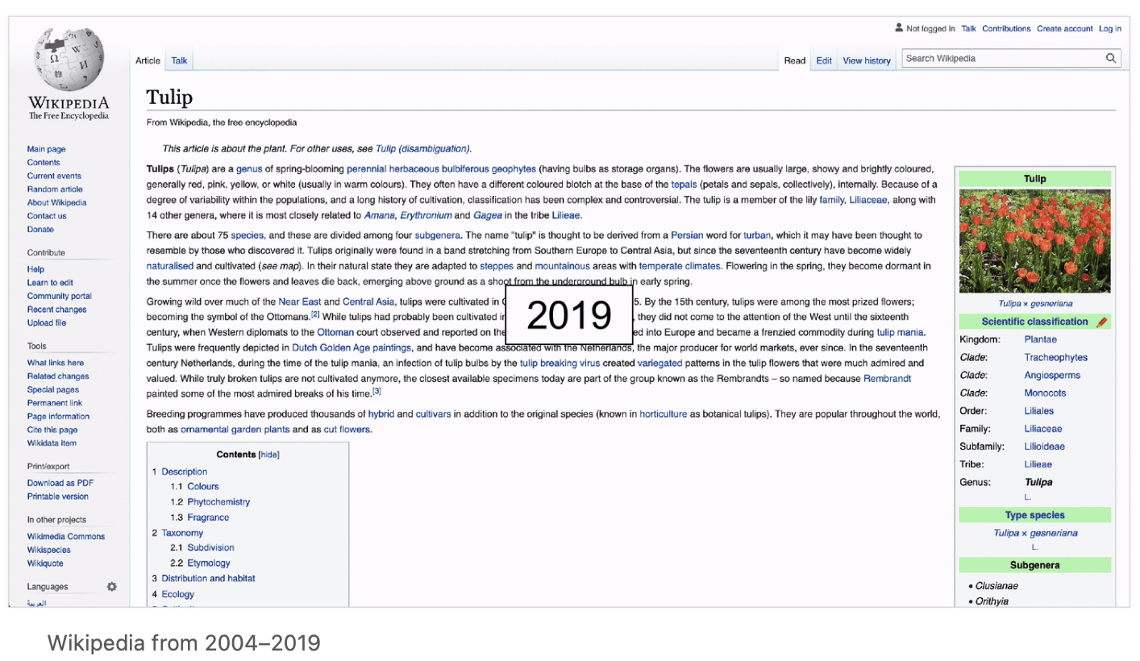Click Cite this page
Screen dimensions: 1140x661
tap(52, 430)
